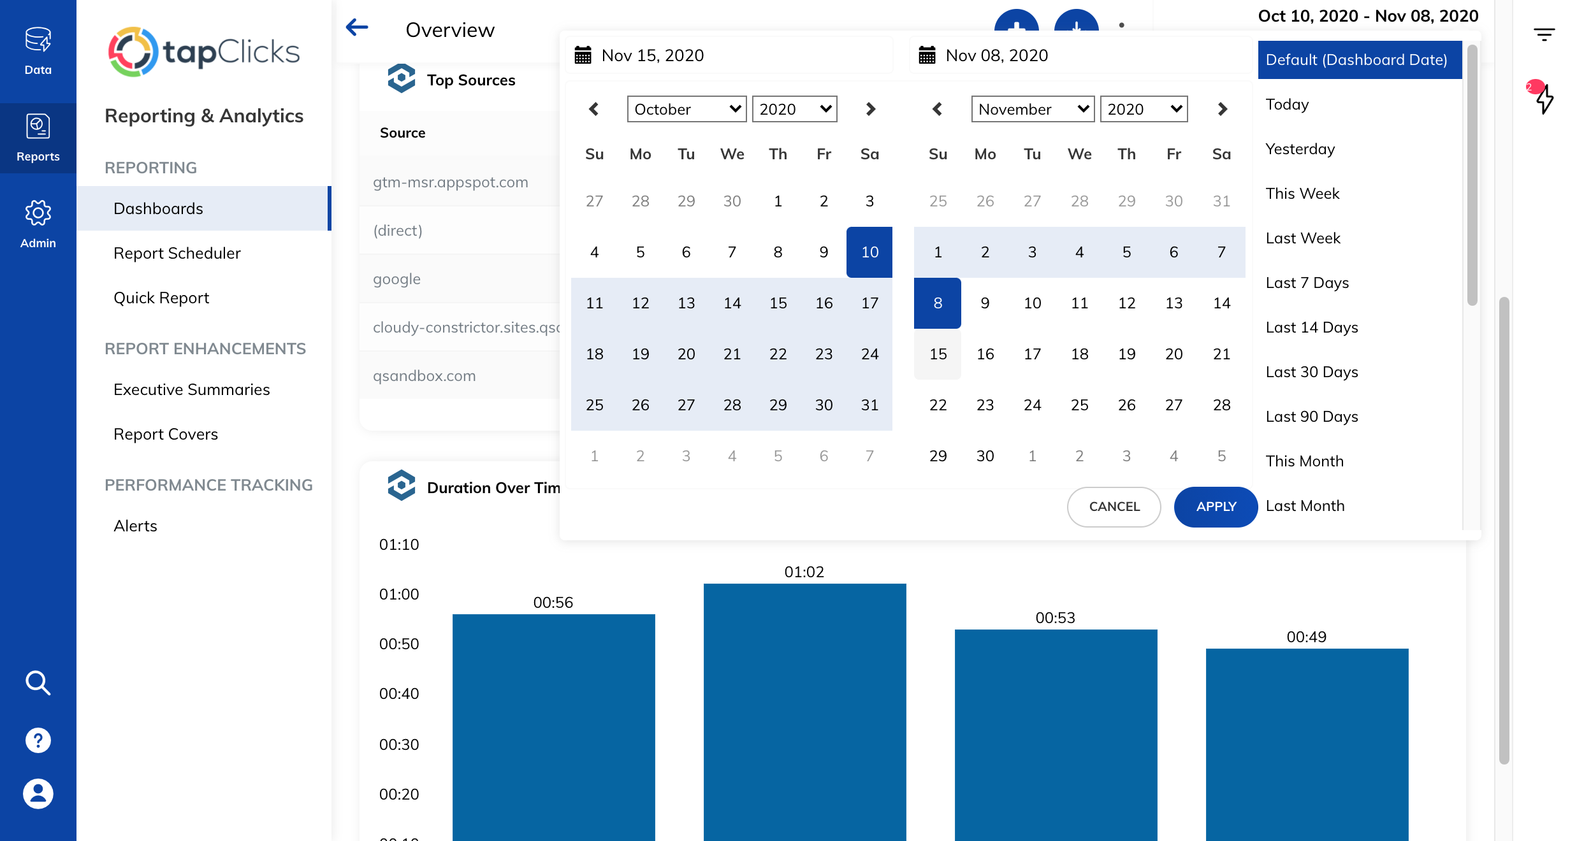The width and height of the screenshot is (1577, 841).
Task: Click the tapClicks logo
Action: (204, 52)
